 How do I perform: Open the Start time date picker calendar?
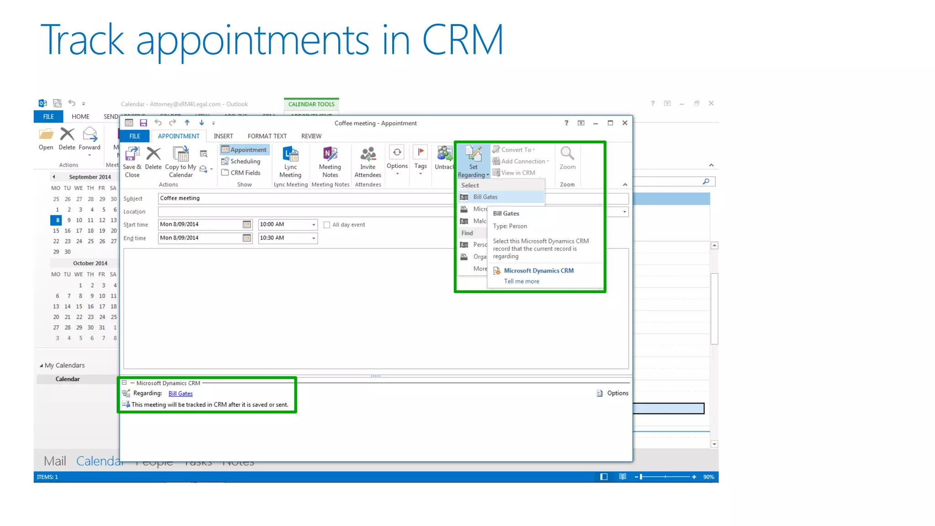click(x=247, y=224)
